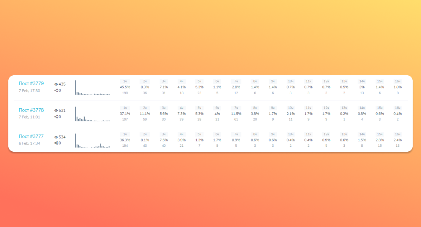Viewport: 421px width, 227px height.
Task: Click the 0.5% value under 13ч
Action: [x=344, y=87]
